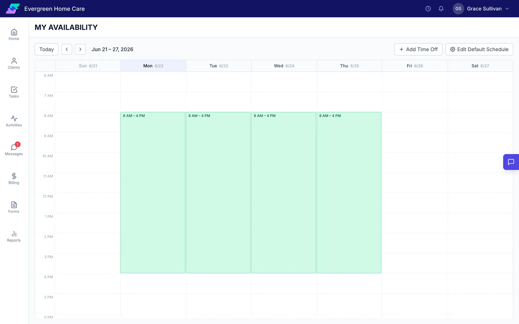Open the Home sidebar icon
Image resolution: width=519 pixels, height=324 pixels.
[14, 35]
